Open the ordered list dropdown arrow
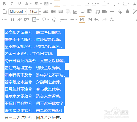 66,20
